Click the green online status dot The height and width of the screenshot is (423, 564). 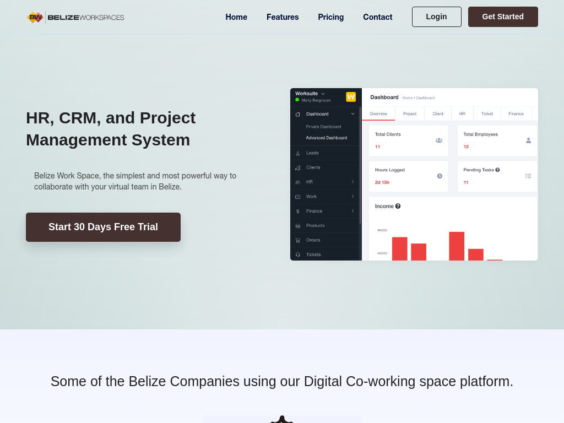pyautogui.click(x=297, y=100)
